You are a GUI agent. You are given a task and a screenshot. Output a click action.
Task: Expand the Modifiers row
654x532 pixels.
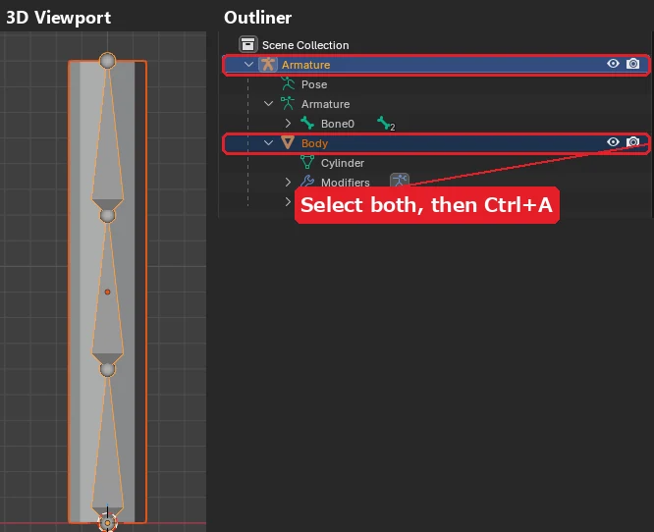pos(288,182)
